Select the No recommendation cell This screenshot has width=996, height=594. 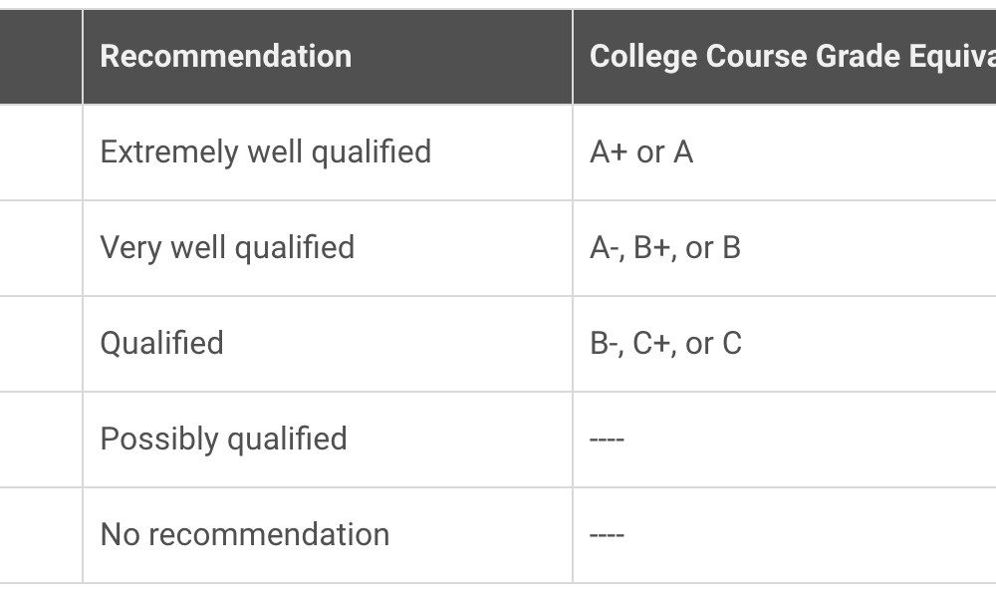327,535
